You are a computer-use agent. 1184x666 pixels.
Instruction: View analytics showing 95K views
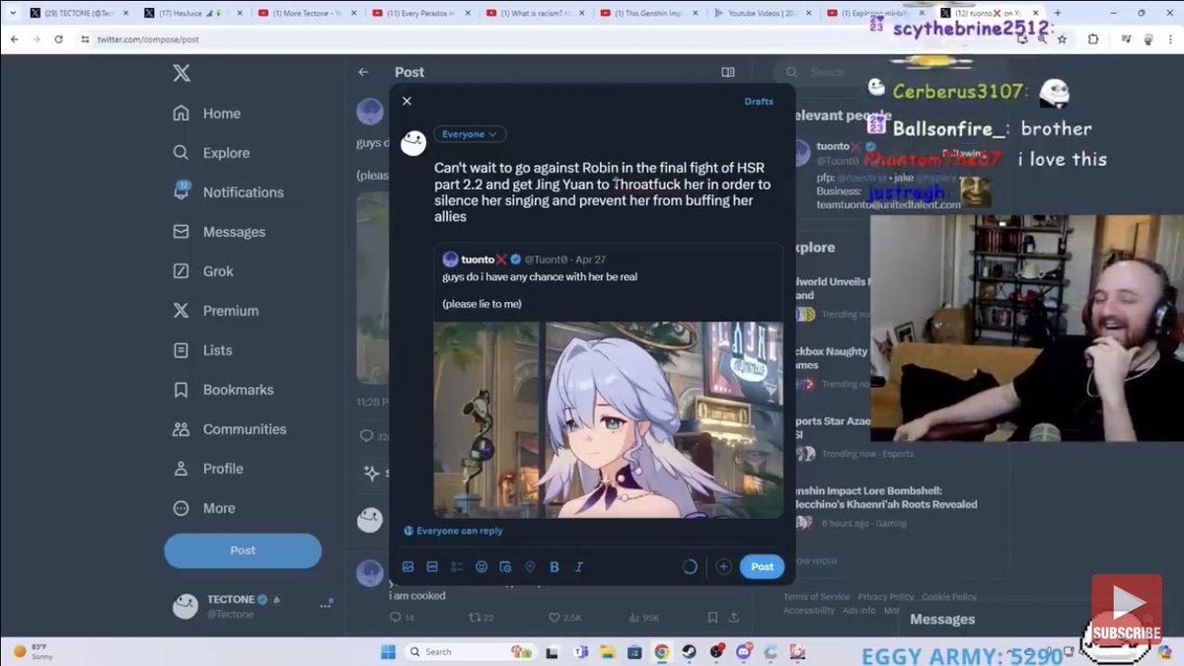pos(643,618)
